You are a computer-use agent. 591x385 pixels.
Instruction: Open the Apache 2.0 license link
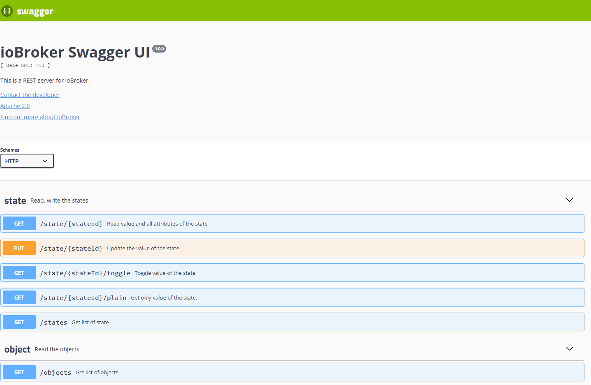[x=15, y=106]
